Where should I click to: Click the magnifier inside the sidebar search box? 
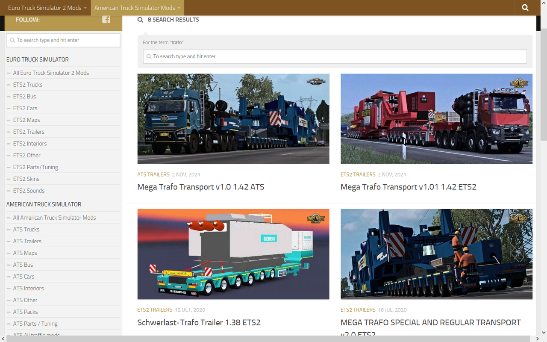tap(12, 40)
